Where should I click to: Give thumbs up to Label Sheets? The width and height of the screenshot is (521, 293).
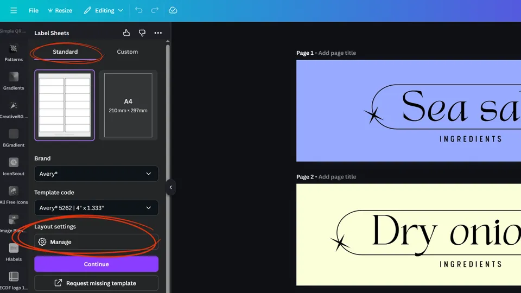126,33
